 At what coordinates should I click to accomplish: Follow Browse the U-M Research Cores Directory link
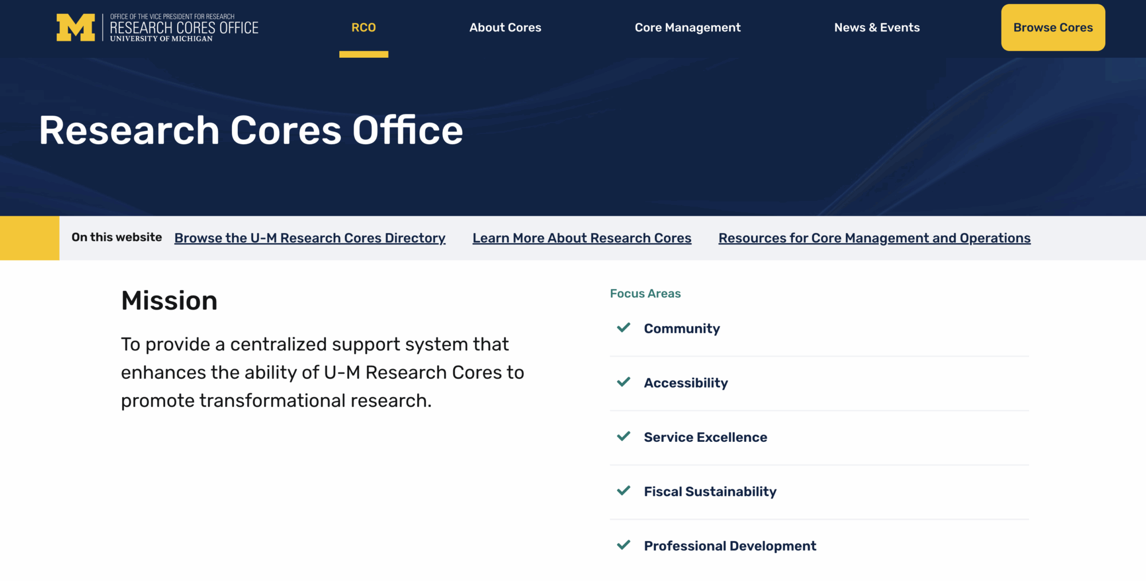pos(310,238)
